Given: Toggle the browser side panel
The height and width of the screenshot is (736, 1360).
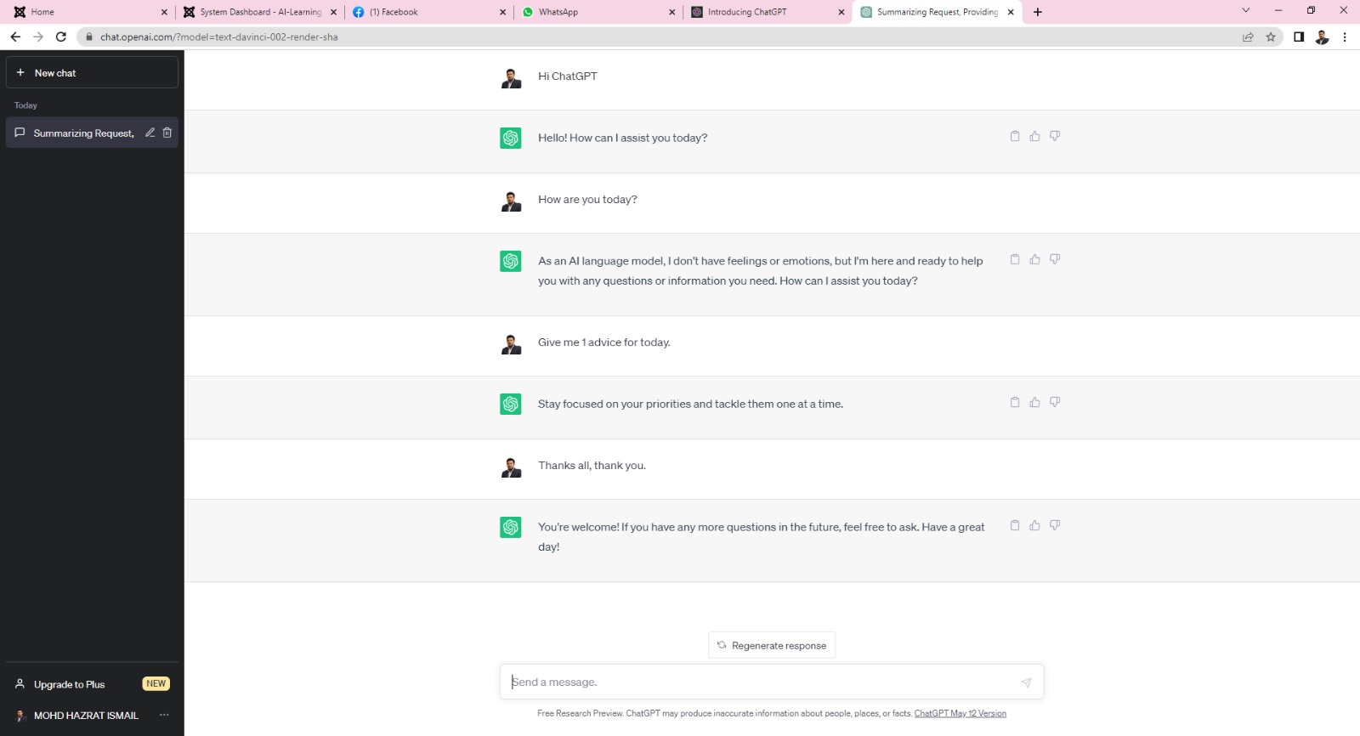Looking at the screenshot, I should coord(1299,37).
